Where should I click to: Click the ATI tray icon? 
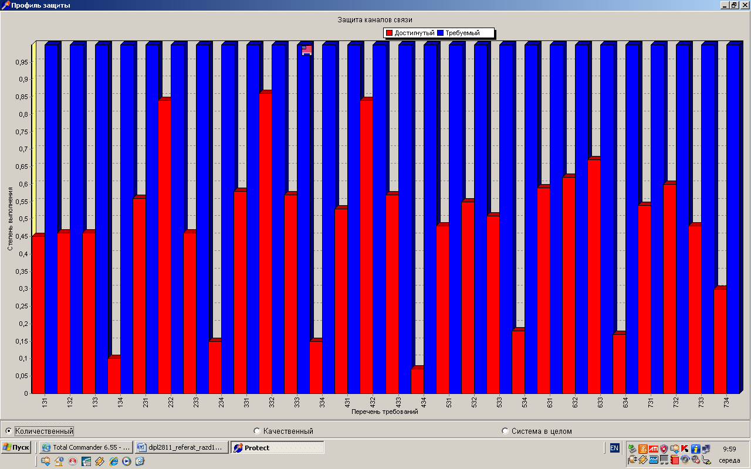654,449
